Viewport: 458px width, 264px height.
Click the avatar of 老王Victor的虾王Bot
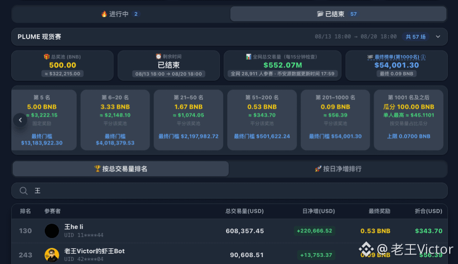tap(52, 255)
